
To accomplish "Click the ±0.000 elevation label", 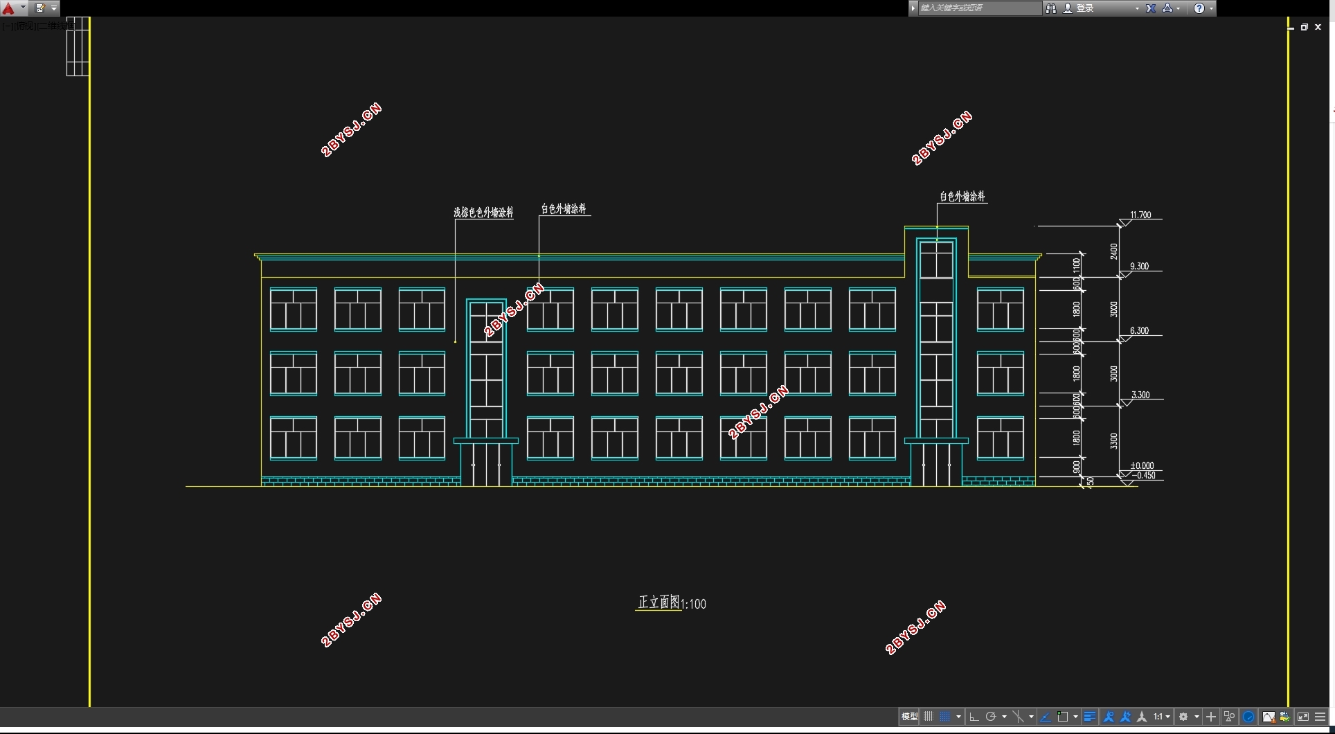I will [1142, 465].
